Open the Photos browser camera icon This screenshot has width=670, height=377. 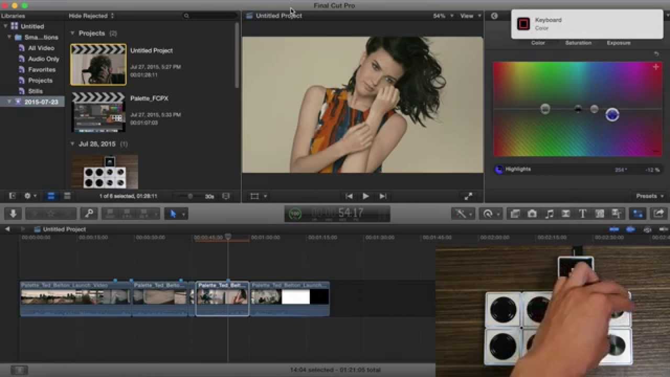coord(532,214)
